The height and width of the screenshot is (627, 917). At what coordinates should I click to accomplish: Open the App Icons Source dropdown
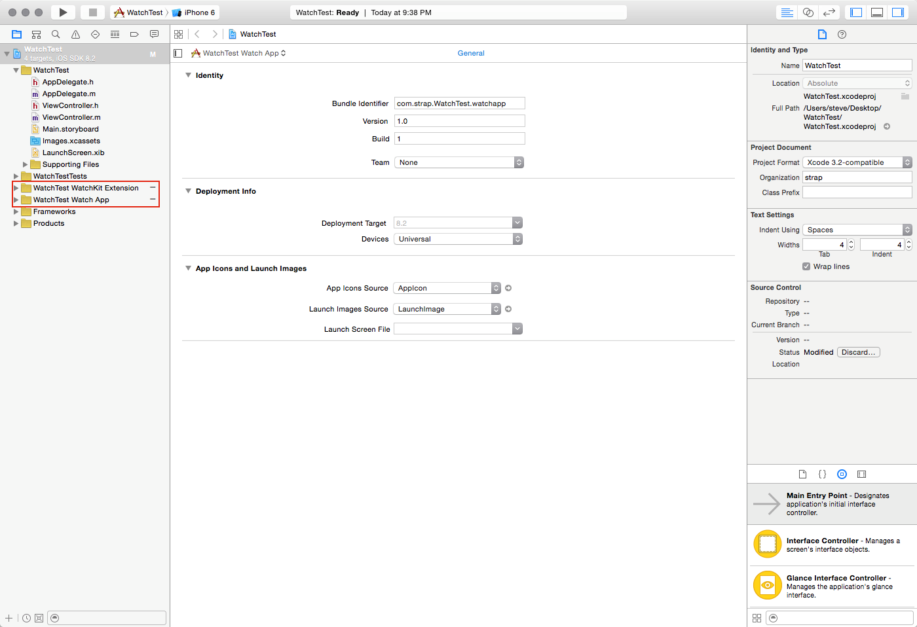[447, 288]
